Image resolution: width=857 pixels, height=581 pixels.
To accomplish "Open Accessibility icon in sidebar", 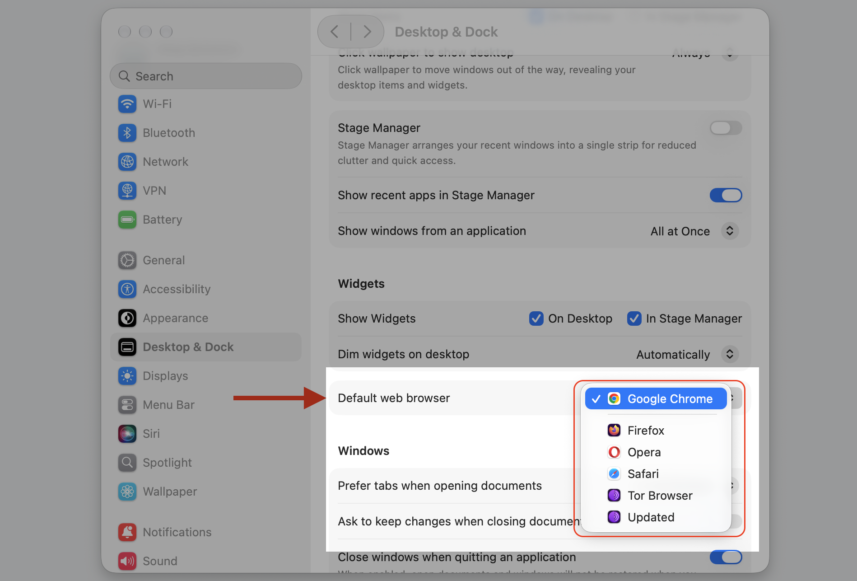I will click(127, 289).
